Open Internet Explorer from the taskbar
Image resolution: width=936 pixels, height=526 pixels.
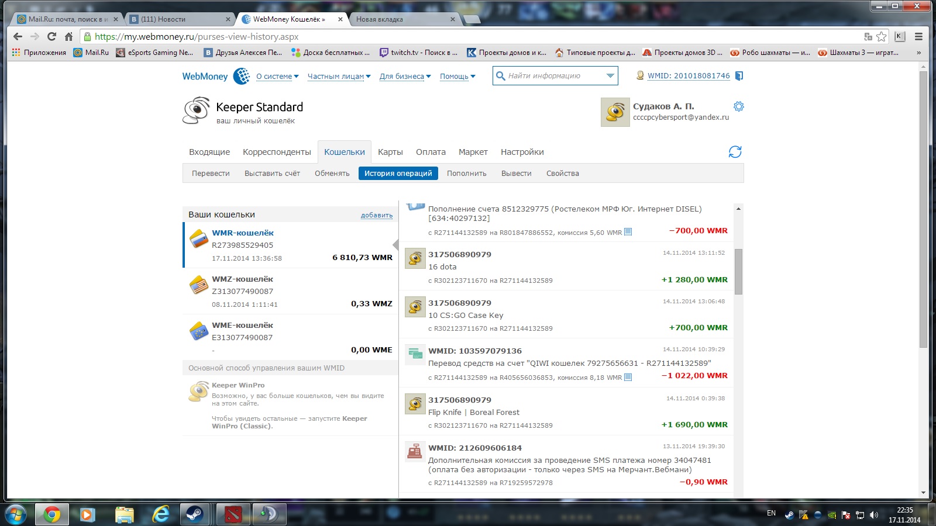[160, 514]
